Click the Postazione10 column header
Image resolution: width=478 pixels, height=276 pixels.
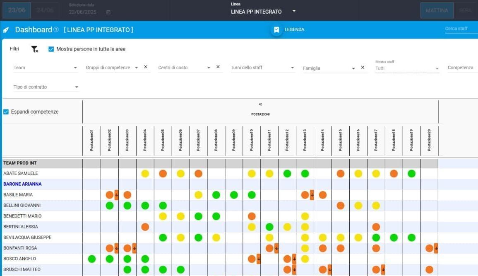(252, 140)
